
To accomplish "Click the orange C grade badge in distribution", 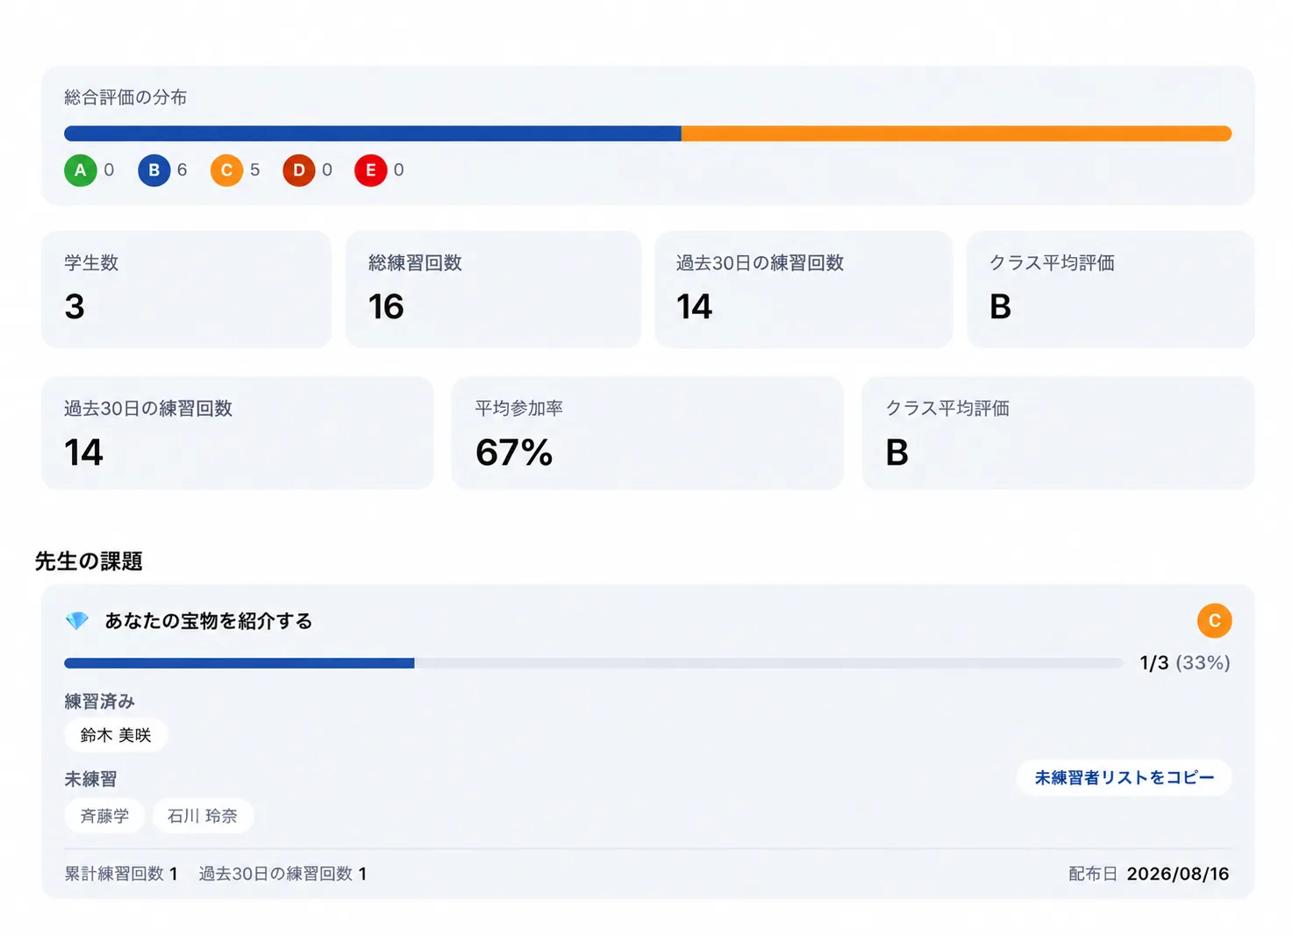I will [226, 170].
